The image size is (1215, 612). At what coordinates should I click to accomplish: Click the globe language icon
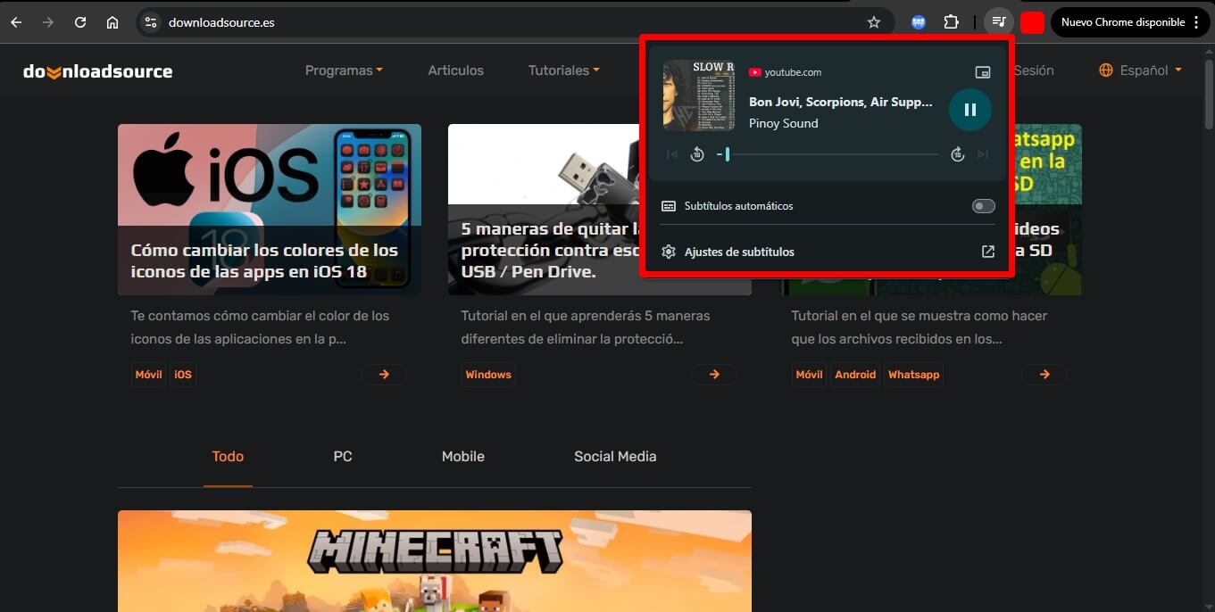tap(1106, 70)
